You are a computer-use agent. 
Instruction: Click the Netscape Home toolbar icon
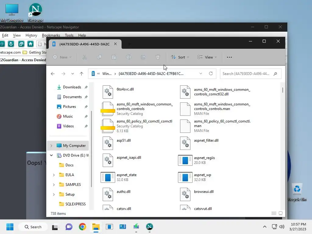[x=30, y=44]
